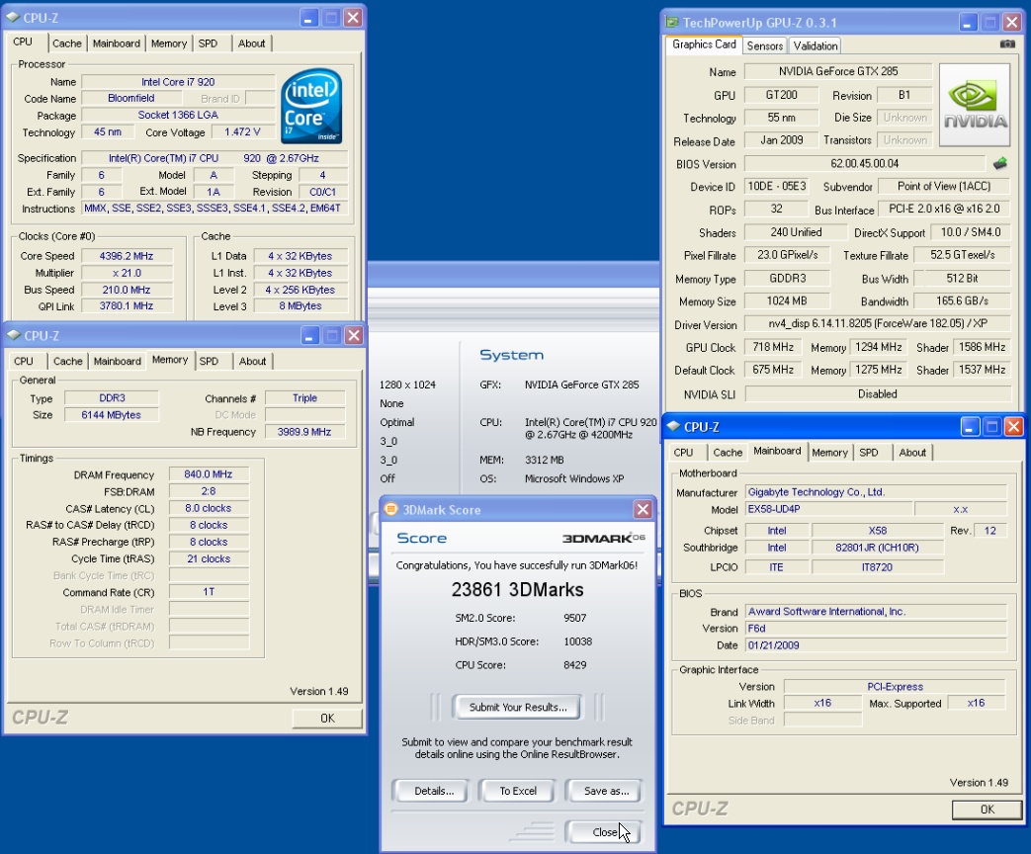Minimize the GPU-Z window
Viewport: 1031px width, 854px height.
click(x=967, y=23)
